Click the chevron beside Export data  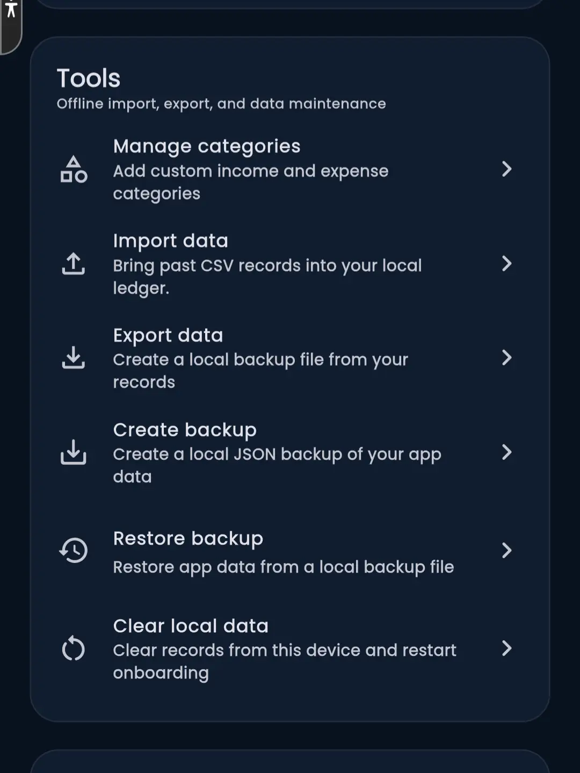(x=506, y=358)
